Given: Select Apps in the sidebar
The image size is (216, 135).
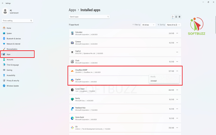Looking at the screenshot, I should point(18,54).
